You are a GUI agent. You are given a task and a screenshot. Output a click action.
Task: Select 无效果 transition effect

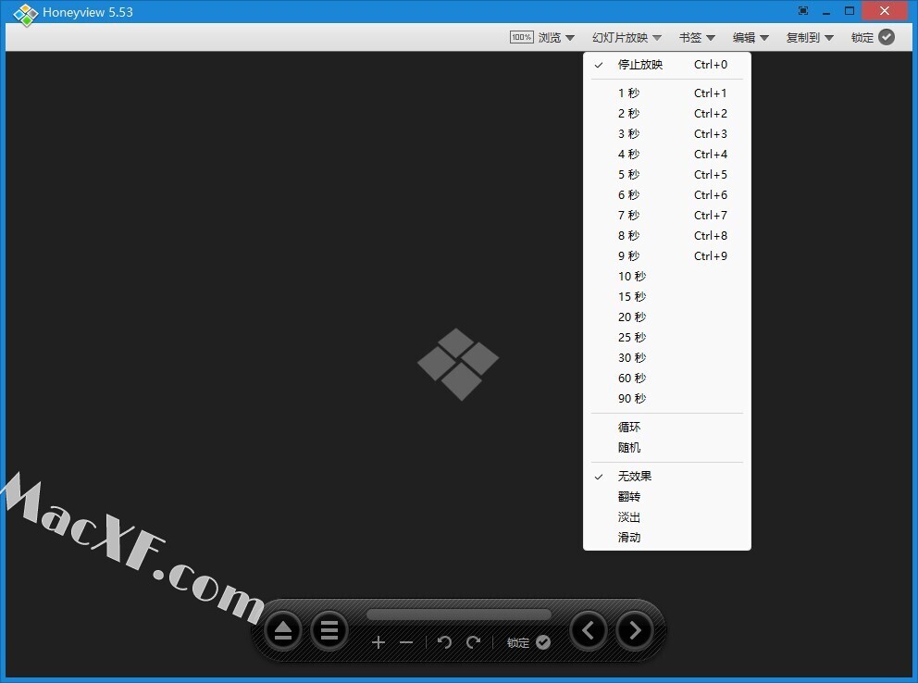click(667, 477)
